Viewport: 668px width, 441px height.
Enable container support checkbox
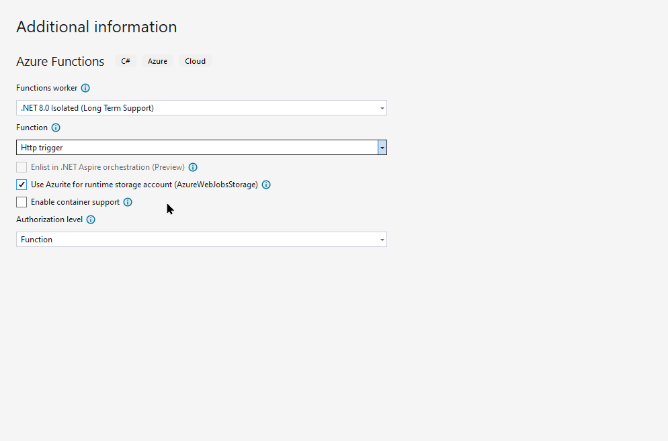22,202
